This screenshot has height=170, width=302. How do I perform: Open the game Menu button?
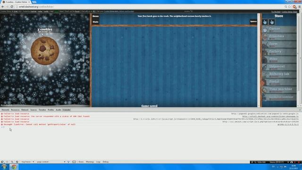pyautogui.click(x=95, y=16)
